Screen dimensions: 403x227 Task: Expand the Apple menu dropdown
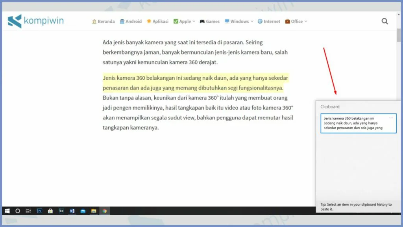184,22
